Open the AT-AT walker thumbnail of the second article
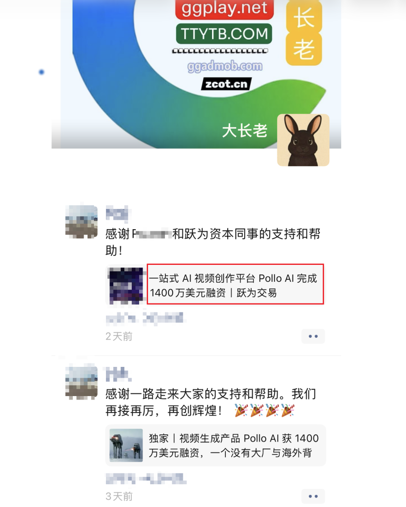This screenshot has height=507, width=406. point(126,445)
